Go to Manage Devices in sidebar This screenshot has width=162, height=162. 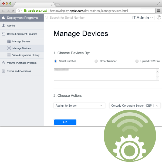22,48
